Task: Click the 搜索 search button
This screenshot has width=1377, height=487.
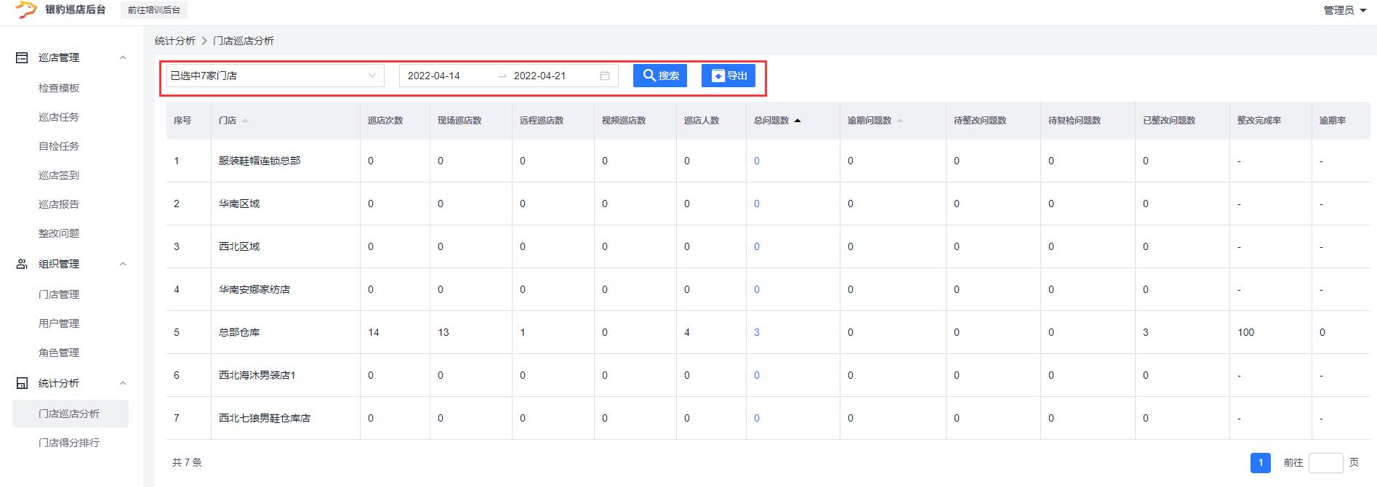Action: click(660, 76)
